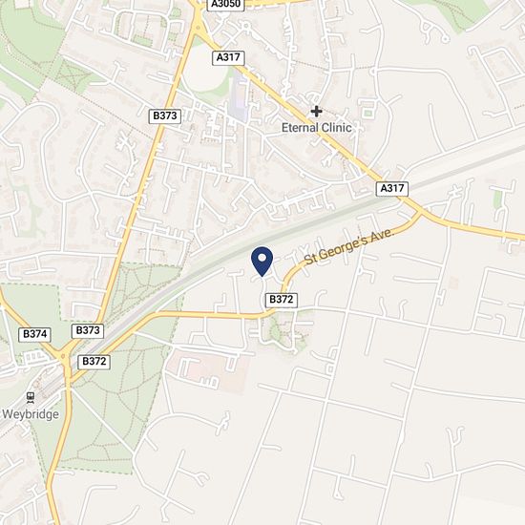
Task: Select the white oval green near A317
Action: 205,69
